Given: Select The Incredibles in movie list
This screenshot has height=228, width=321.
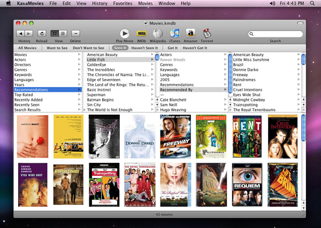Looking at the screenshot, I should tap(120, 69).
